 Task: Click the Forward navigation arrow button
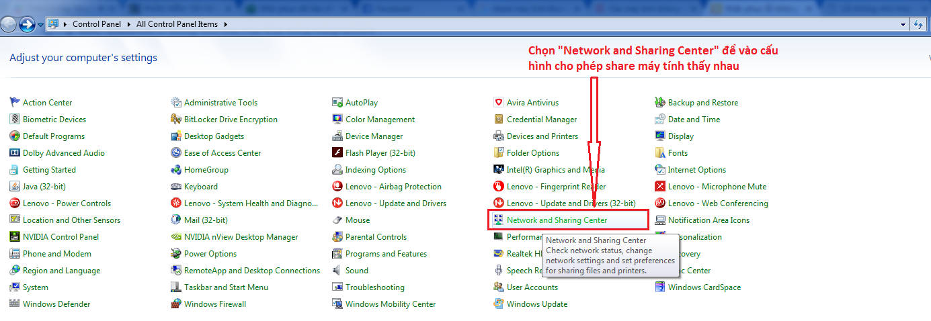pyautogui.click(x=27, y=25)
